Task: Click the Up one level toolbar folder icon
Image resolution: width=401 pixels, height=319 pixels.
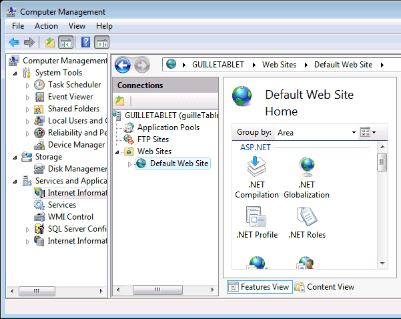Action: (50, 42)
